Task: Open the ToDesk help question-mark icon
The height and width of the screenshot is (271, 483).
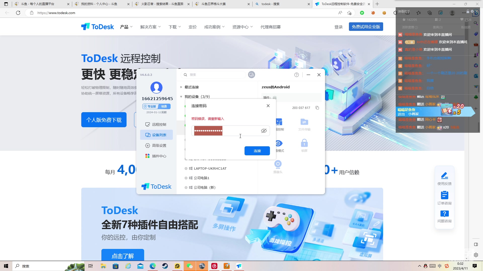Action: pyautogui.click(x=297, y=75)
